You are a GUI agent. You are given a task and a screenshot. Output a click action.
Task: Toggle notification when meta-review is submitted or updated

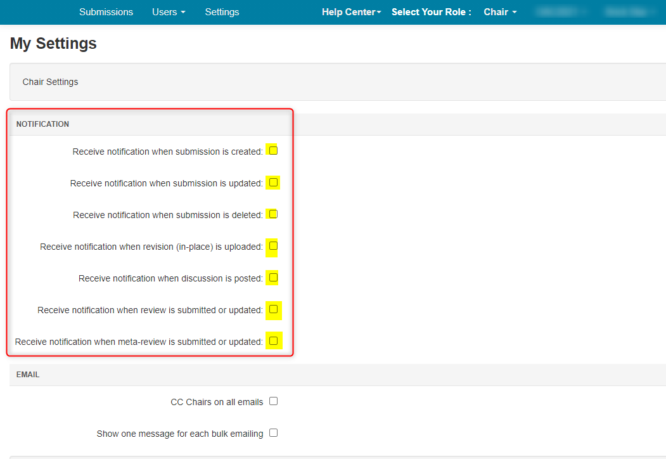click(x=273, y=341)
